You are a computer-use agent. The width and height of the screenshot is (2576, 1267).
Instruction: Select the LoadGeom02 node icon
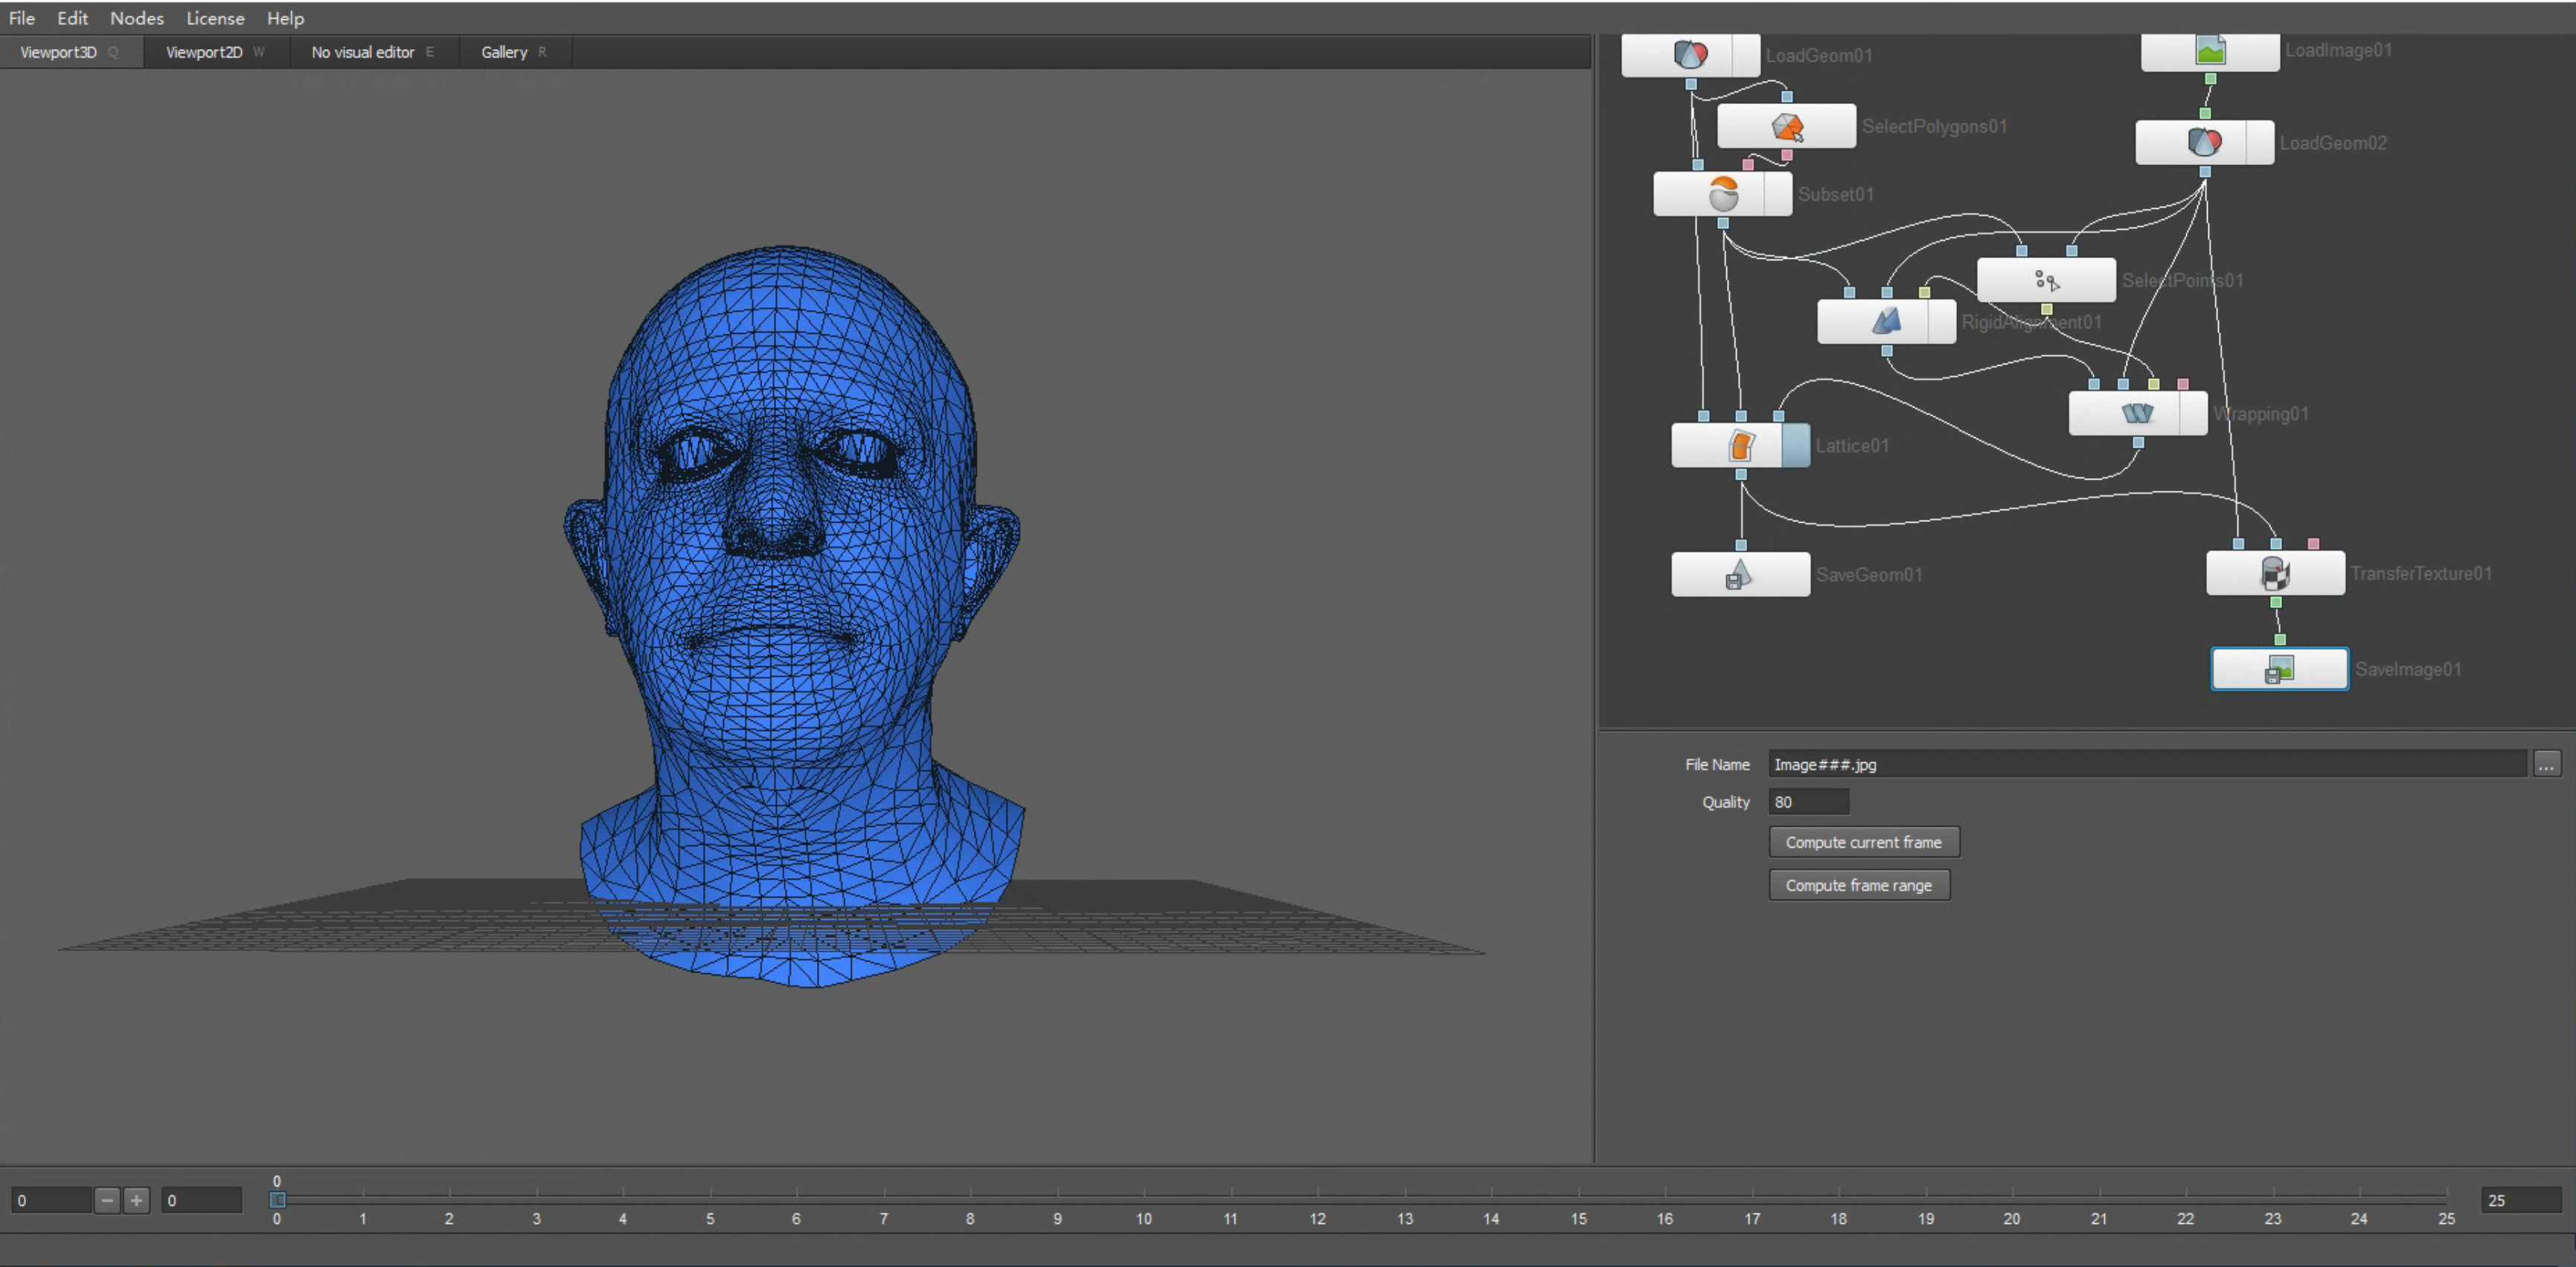pos(2204,143)
